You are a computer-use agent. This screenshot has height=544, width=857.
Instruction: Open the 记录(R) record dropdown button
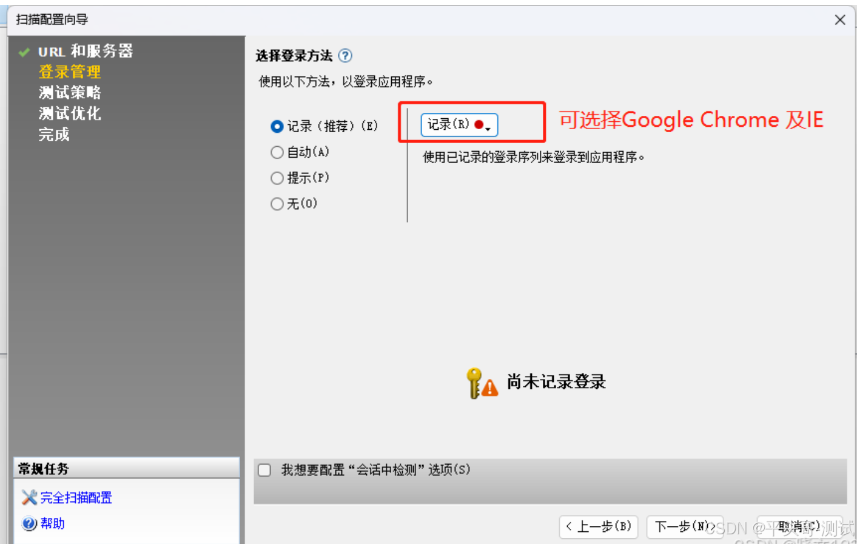pyautogui.click(x=459, y=125)
